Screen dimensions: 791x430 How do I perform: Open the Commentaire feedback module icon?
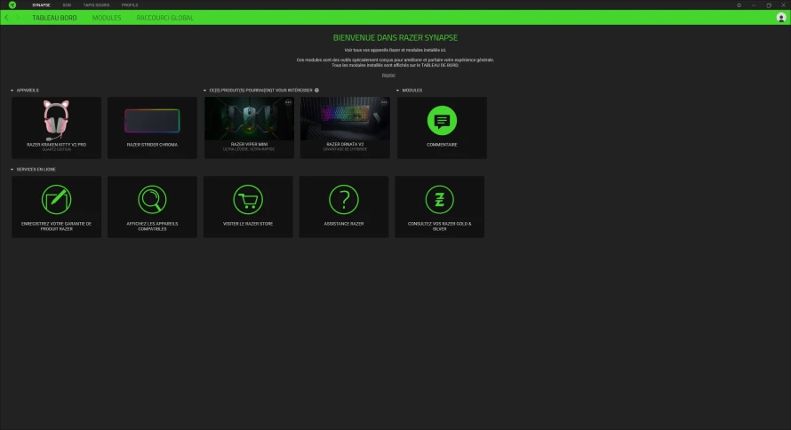point(442,121)
